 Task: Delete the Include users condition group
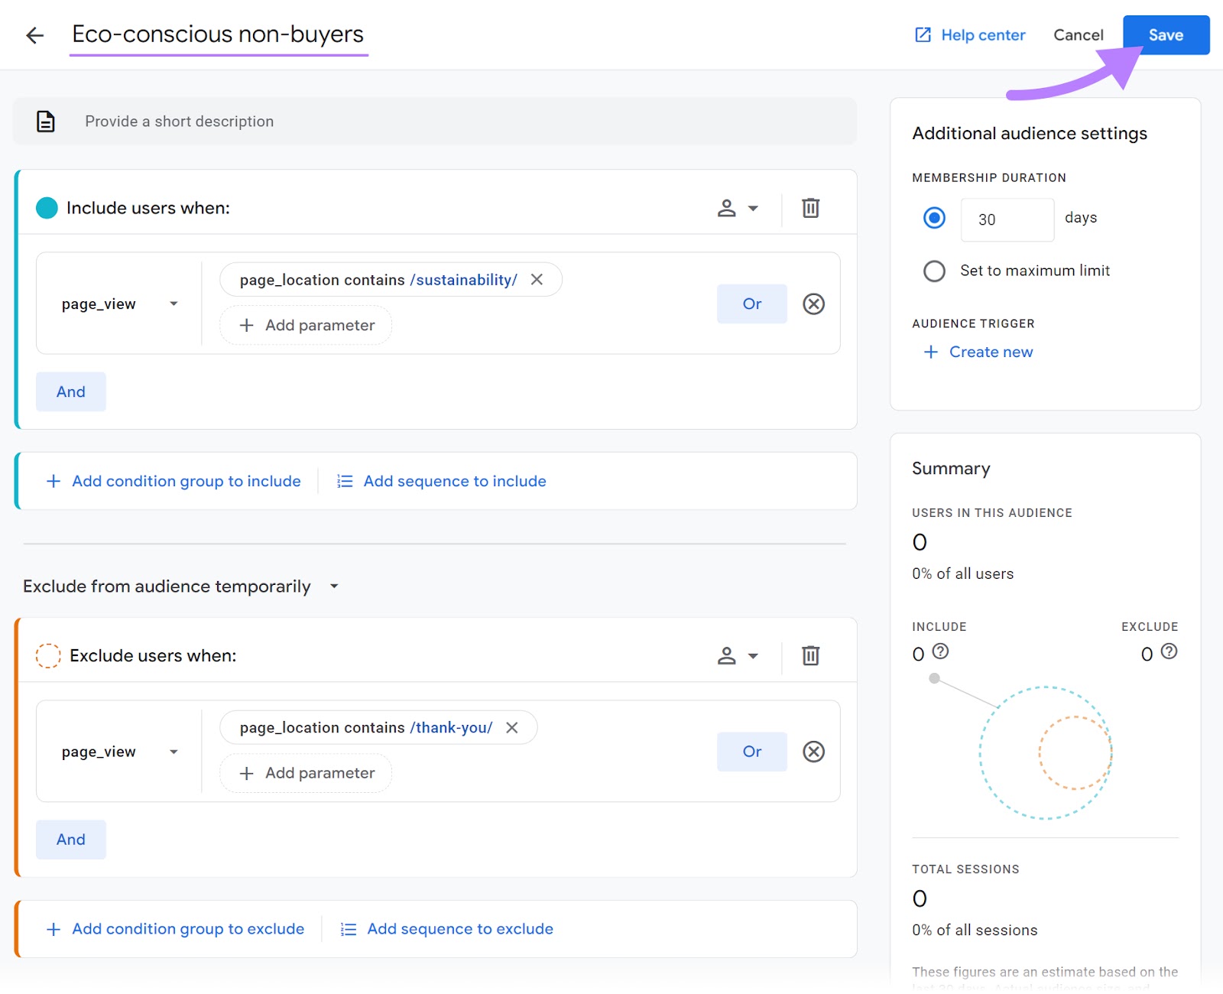click(x=809, y=207)
